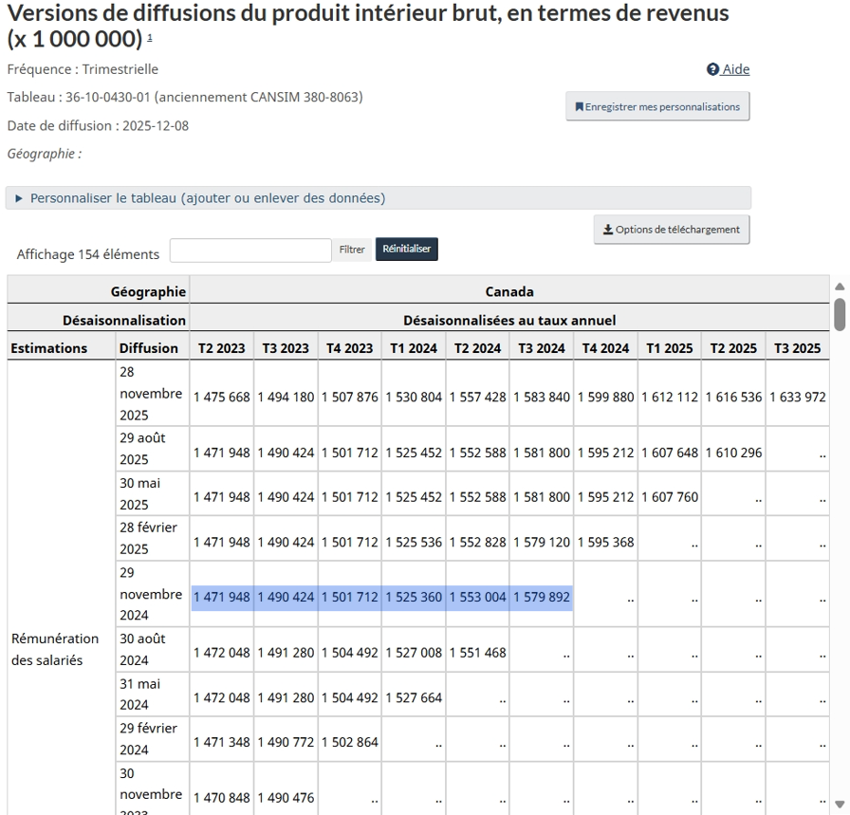Click the Canada geography header cell

pyautogui.click(x=509, y=291)
